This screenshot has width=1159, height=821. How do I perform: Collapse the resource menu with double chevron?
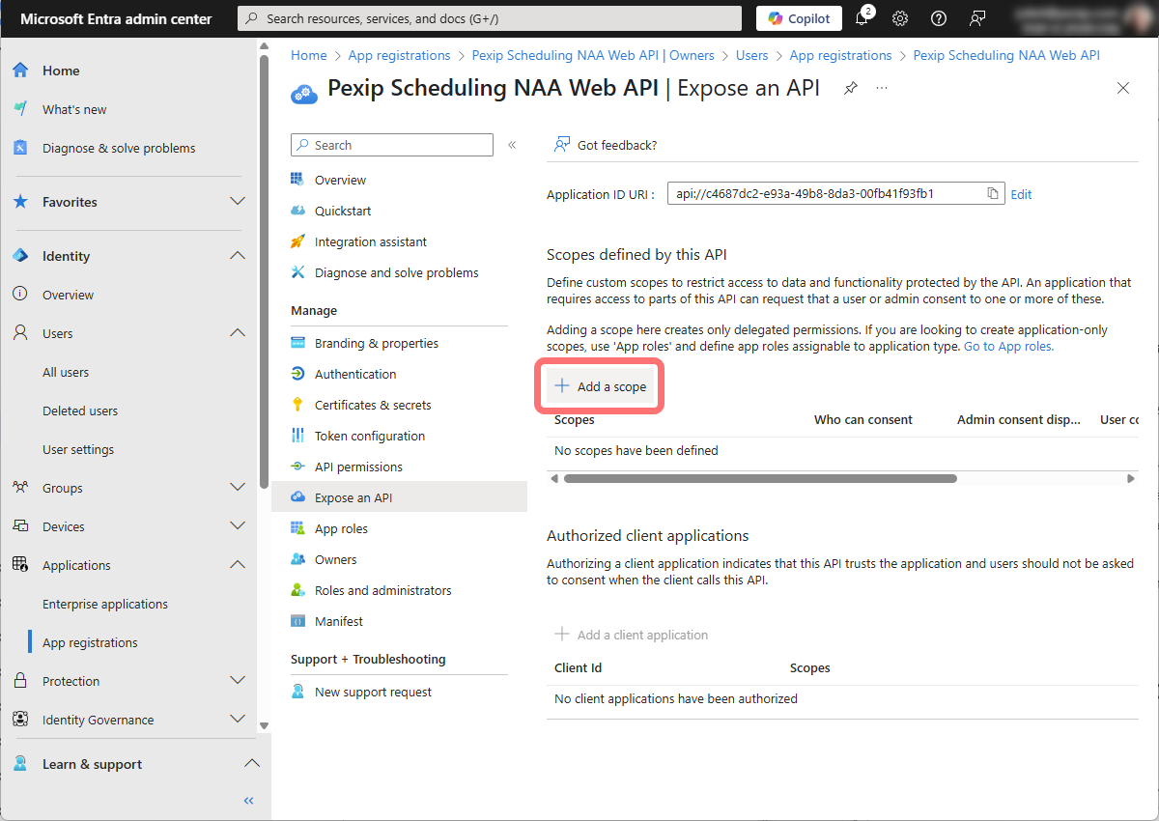click(513, 145)
